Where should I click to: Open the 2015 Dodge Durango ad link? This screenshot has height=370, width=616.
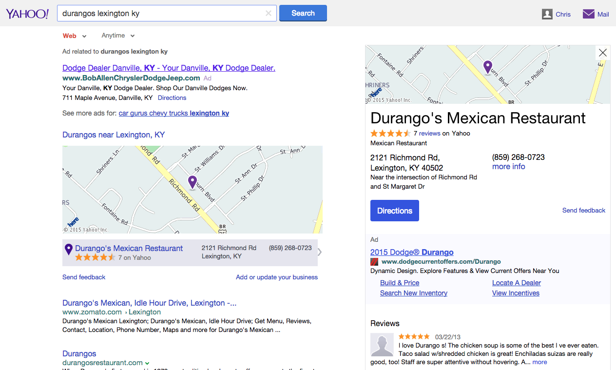pyautogui.click(x=412, y=252)
